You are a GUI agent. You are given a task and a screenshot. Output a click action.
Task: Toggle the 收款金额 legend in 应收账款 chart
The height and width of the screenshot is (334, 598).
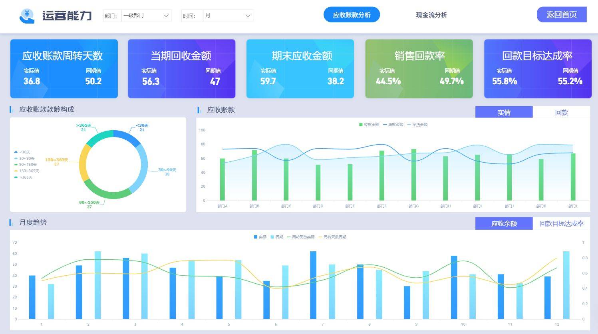[370, 124]
